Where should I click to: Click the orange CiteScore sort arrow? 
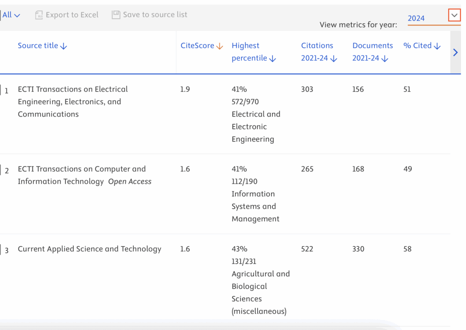[219, 46]
